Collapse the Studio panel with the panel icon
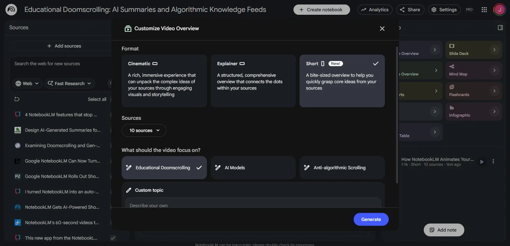Viewport: 510px width, 246px height. (500, 28)
